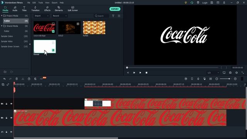The height and width of the screenshot is (139, 247).
Task: Click the media filter icon
Action: [113, 16]
